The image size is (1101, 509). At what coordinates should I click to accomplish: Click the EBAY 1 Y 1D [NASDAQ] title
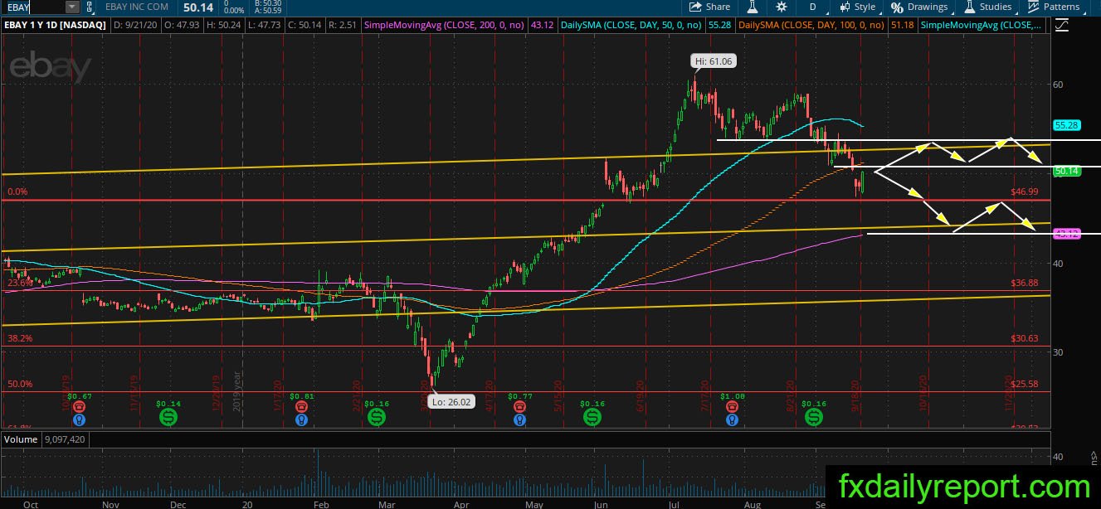(x=54, y=26)
